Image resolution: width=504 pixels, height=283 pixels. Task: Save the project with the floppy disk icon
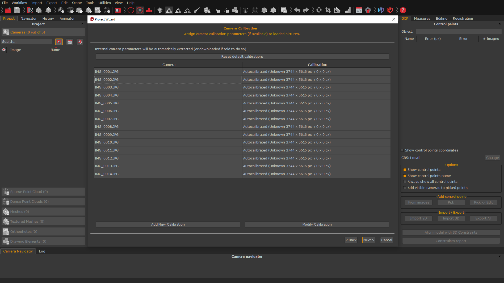[x=17, y=10]
